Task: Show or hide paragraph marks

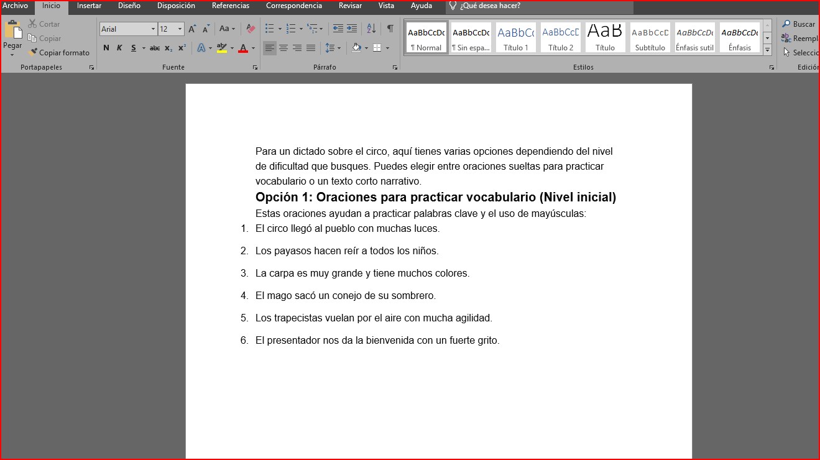Action: point(390,29)
